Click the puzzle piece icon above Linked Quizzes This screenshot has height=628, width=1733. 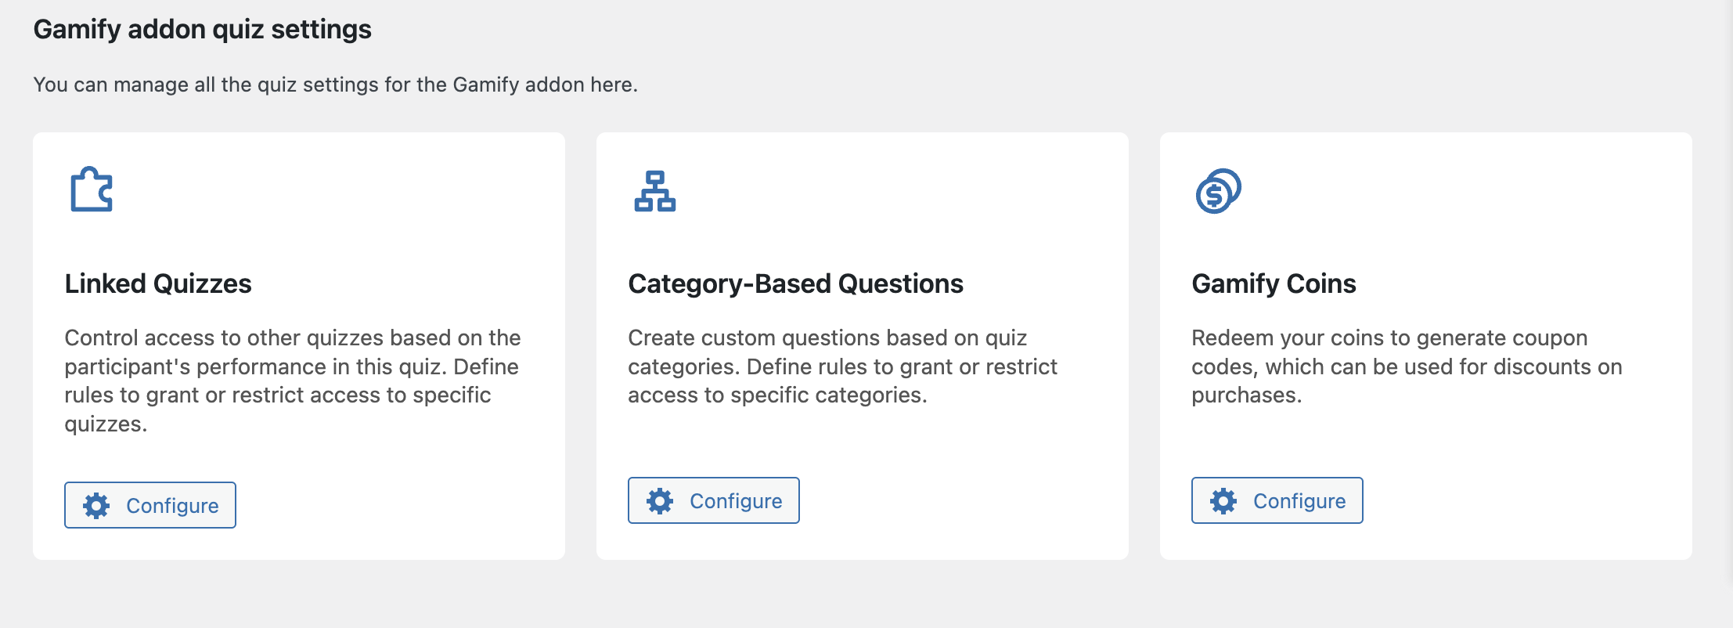[x=92, y=189]
